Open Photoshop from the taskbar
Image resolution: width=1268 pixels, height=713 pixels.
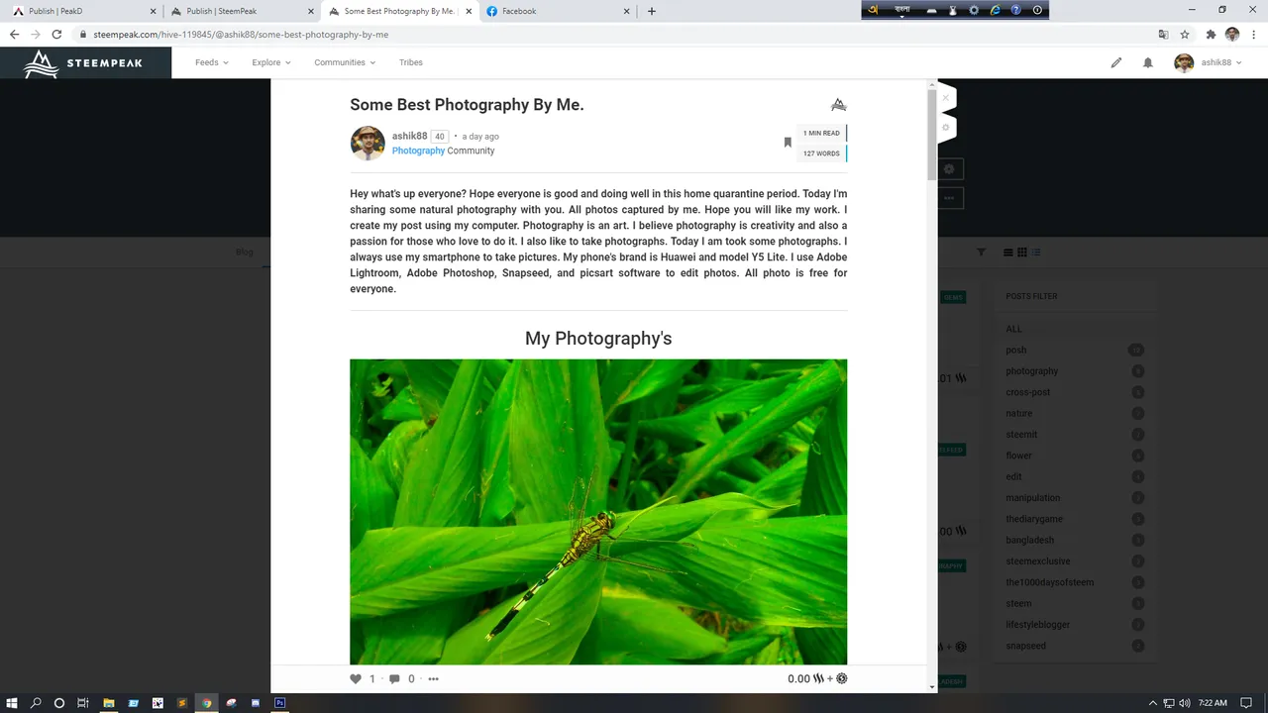tap(280, 703)
